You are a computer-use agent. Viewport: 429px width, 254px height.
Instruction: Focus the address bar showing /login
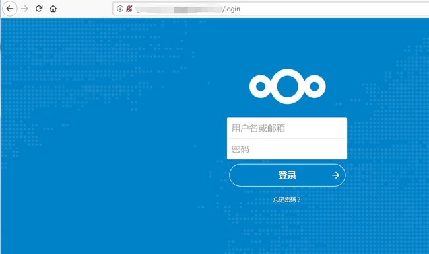(x=271, y=9)
